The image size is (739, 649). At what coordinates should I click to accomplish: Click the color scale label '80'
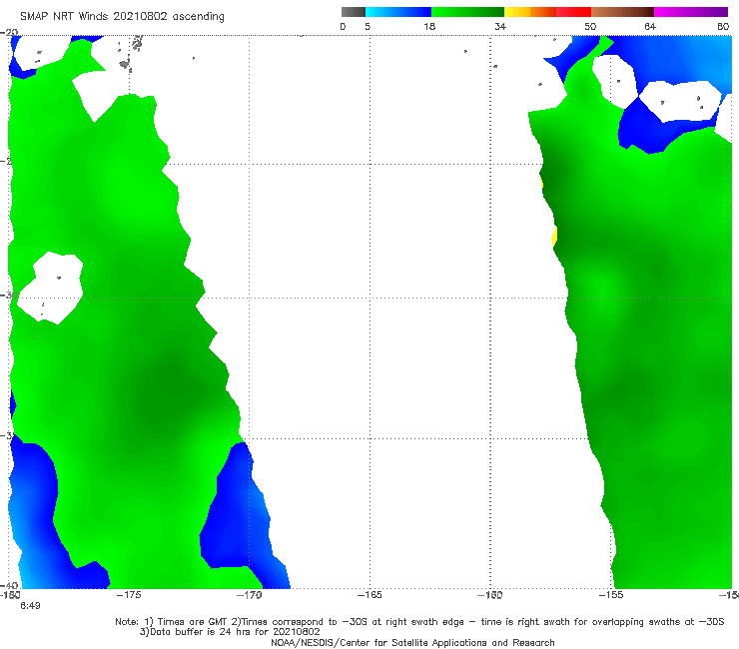tap(723, 27)
